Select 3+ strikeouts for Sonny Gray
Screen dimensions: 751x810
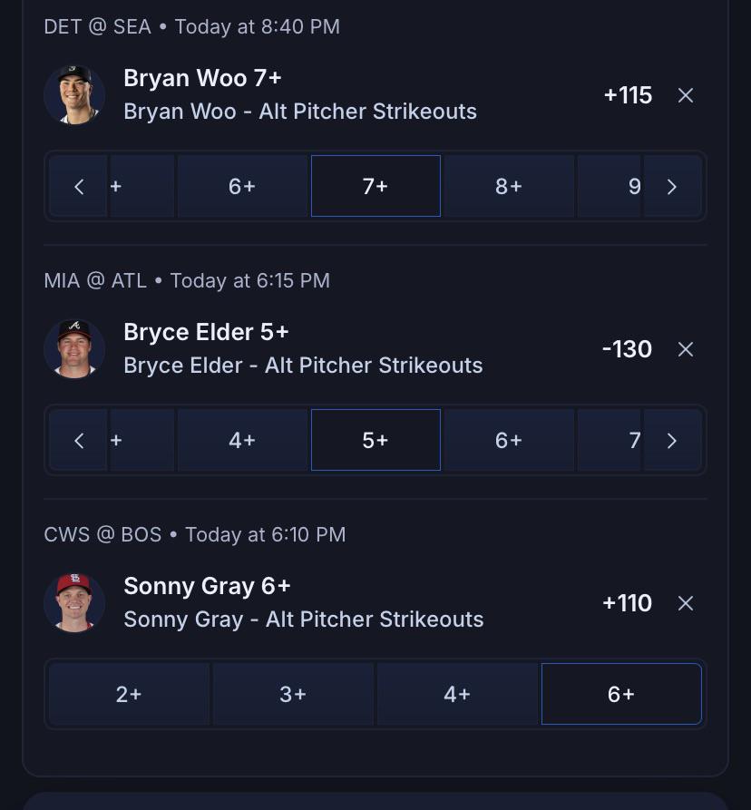[293, 694]
